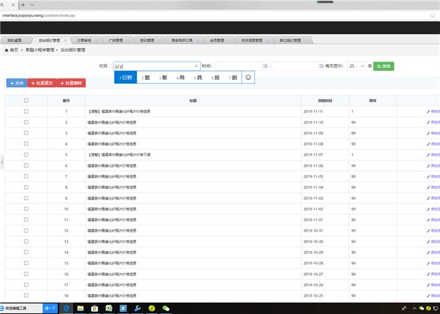440x314 pixels.
Task: Click the calendar icon in start time field
Action: 265,66
